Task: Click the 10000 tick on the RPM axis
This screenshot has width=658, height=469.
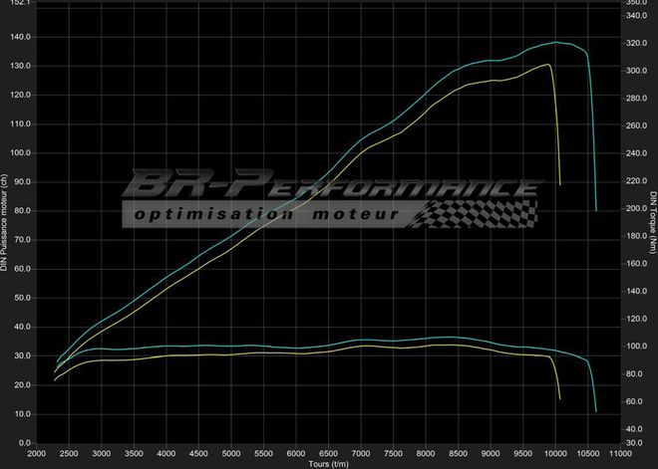Action: 556,453
